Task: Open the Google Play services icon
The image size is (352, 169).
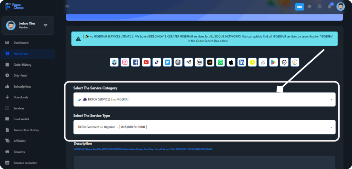Action: coord(274,62)
